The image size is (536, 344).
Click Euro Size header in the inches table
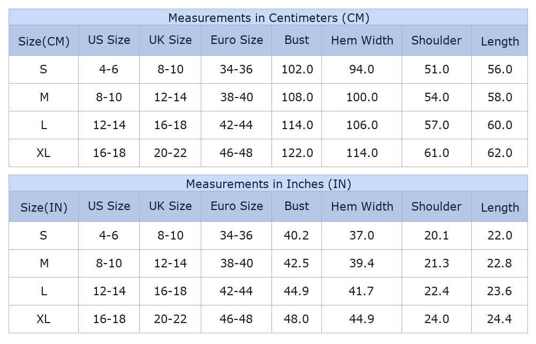pyautogui.click(x=237, y=206)
